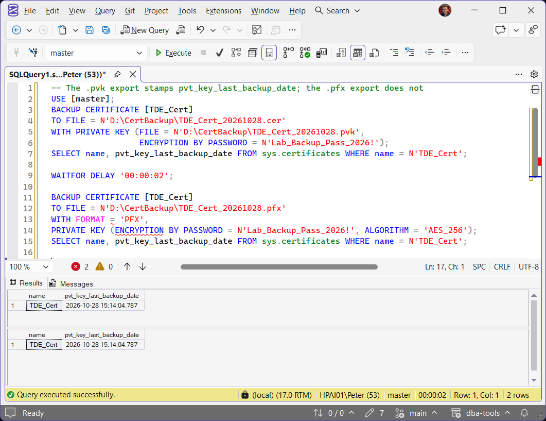This screenshot has height=421, width=546.
Task: Open the Activity Monitor icon
Action: tap(257, 30)
